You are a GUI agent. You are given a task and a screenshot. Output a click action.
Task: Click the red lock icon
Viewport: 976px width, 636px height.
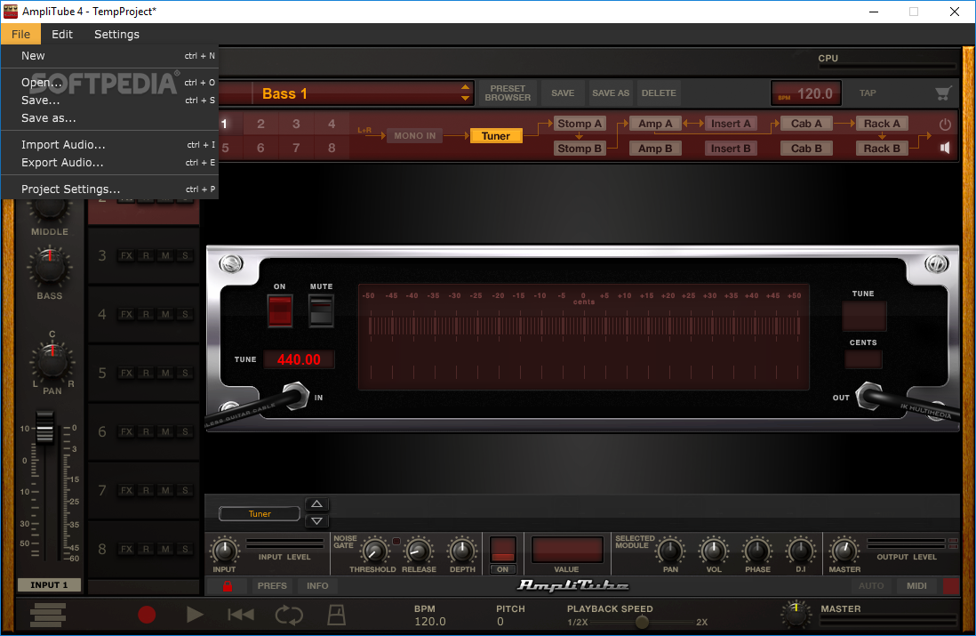tap(228, 585)
